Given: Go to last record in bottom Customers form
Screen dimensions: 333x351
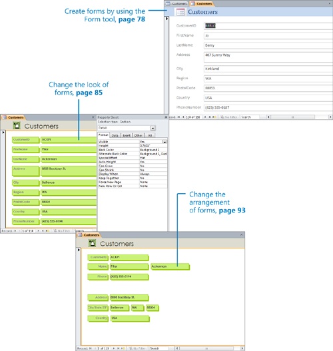Looking at the screenshot, I should point(119,348).
